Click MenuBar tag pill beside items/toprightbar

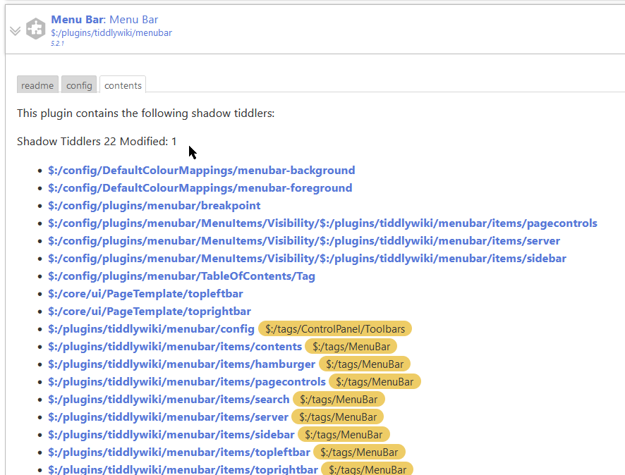(367, 469)
